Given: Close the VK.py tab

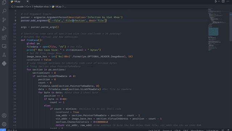Looking at the screenshot, I should pyautogui.click(x=28, y=1).
